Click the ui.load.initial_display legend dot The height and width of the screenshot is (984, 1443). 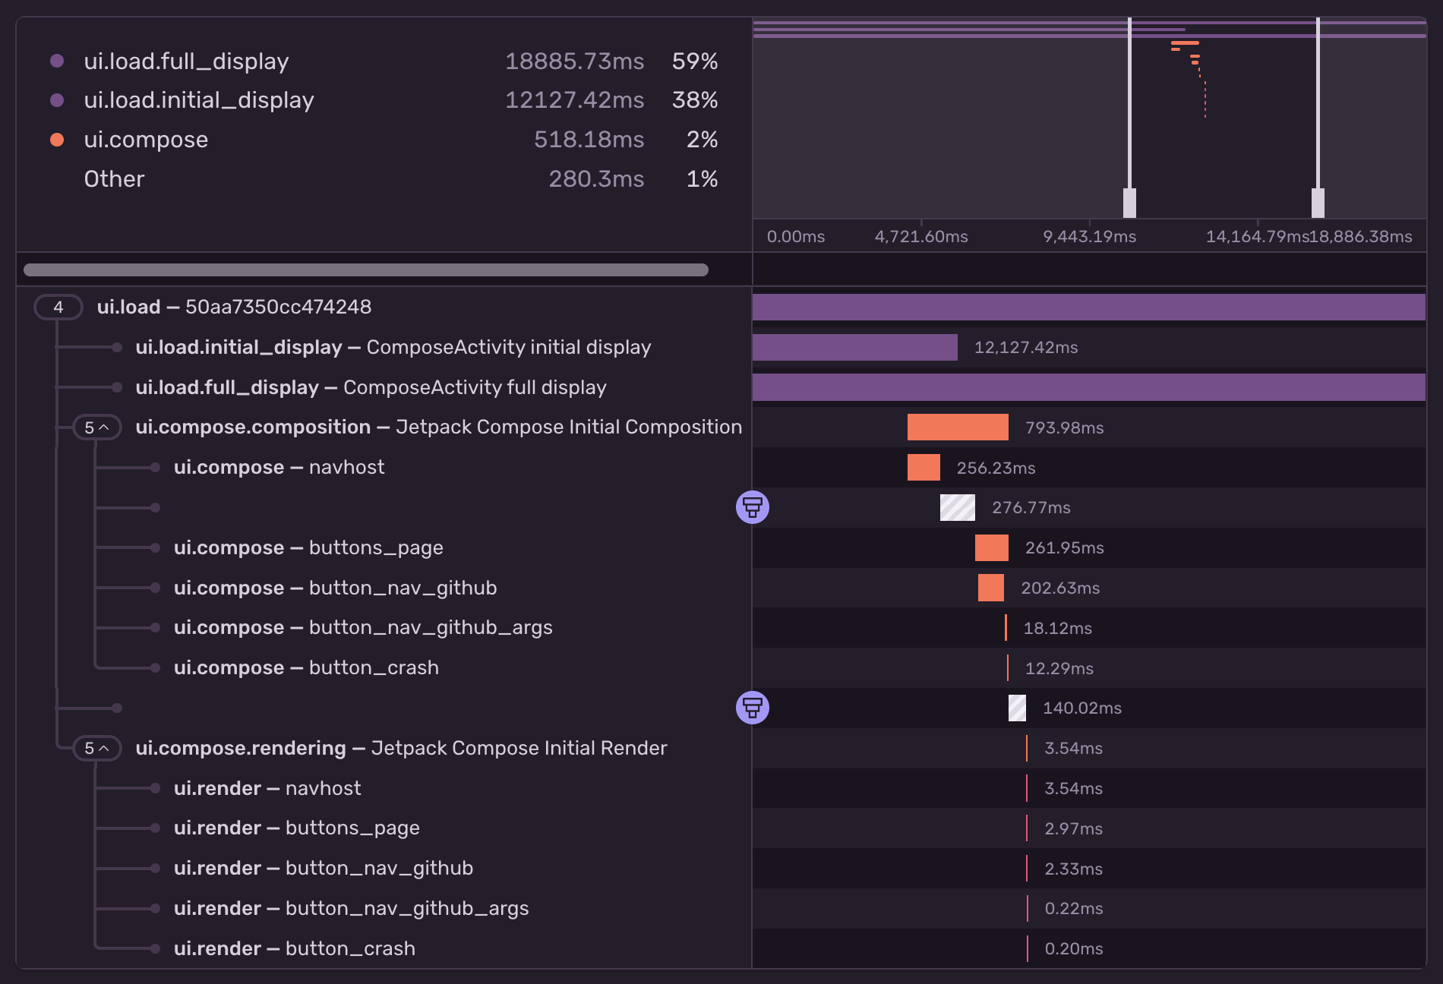(x=58, y=100)
